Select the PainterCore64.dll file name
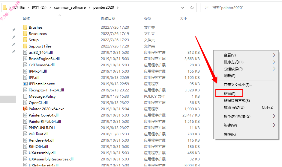 point(43,115)
